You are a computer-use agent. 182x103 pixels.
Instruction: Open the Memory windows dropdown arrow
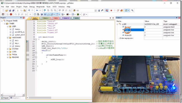(59, 14)
